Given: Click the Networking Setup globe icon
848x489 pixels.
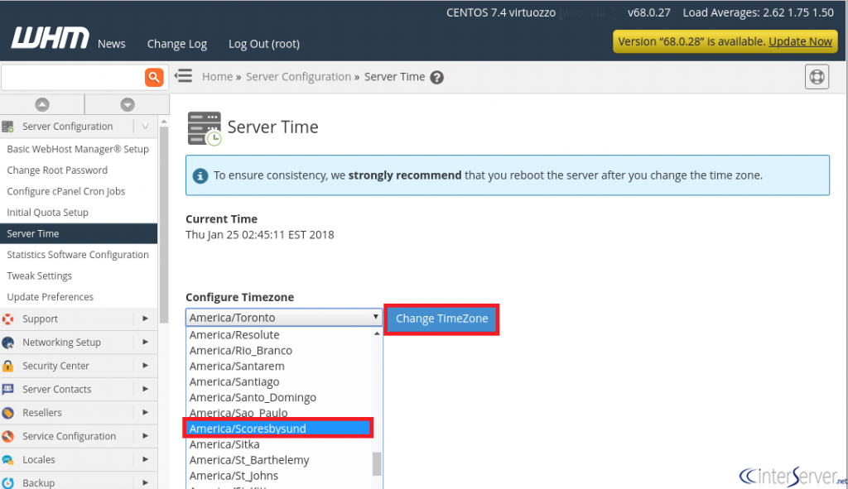Looking at the screenshot, I should coord(7,343).
